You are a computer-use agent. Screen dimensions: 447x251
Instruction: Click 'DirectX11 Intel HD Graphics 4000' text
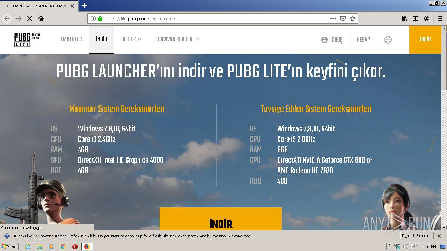(120, 160)
